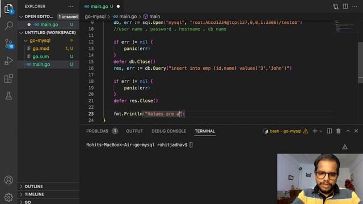
Task: Click the warning icon next to bash - go-mysql
Action: pos(306,131)
